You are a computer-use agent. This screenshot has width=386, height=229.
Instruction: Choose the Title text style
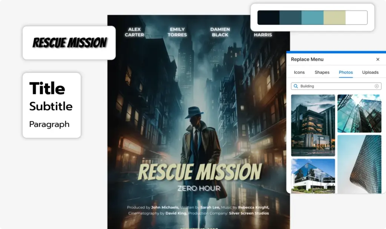pos(47,89)
